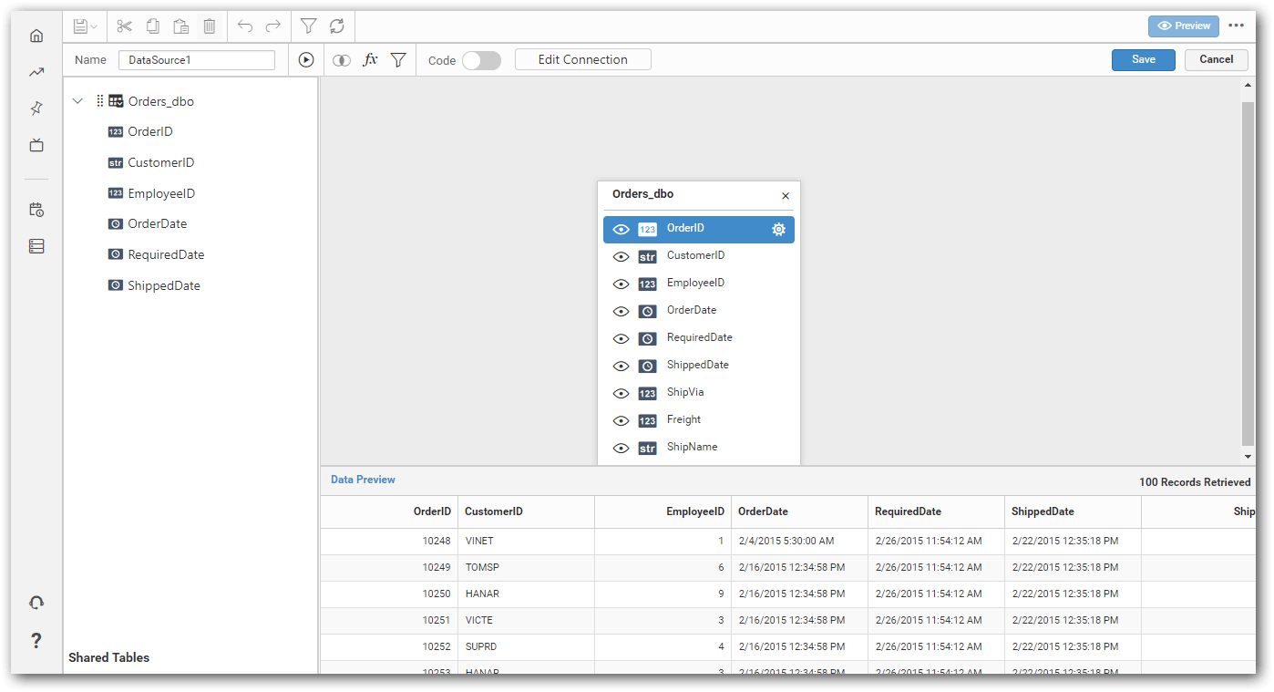This screenshot has width=1274, height=692.
Task: Open the expression fx editor icon
Action: click(370, 60)
